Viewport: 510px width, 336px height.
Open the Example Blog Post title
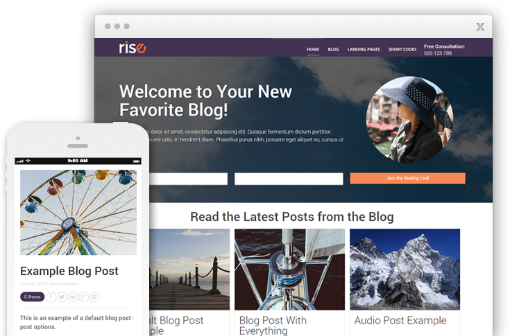tap(69, 271)
